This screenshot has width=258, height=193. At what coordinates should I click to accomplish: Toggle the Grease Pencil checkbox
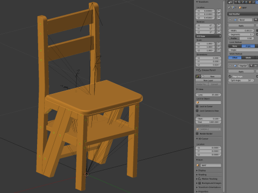pos(200,70)
